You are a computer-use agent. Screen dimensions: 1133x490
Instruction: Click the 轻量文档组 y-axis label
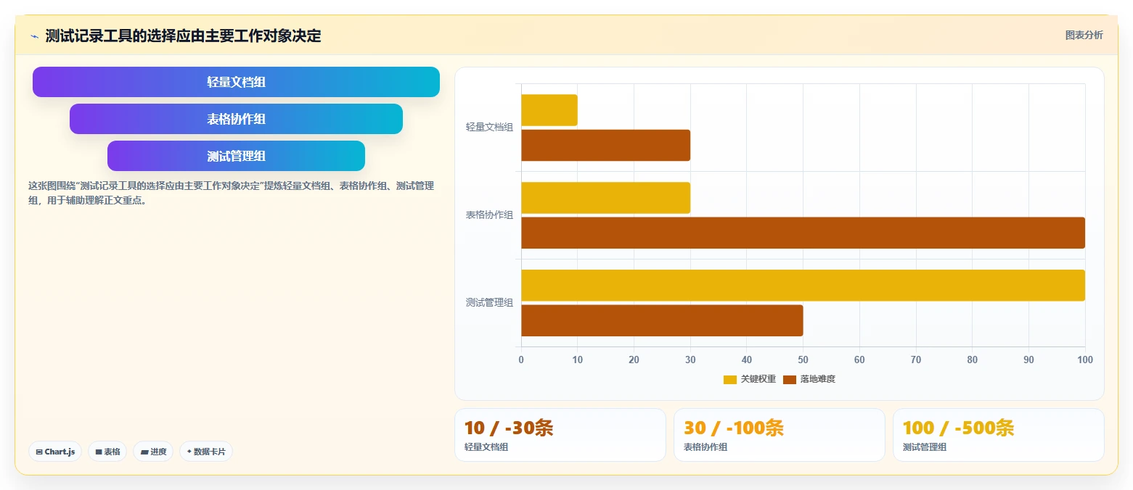click(489, 127)
